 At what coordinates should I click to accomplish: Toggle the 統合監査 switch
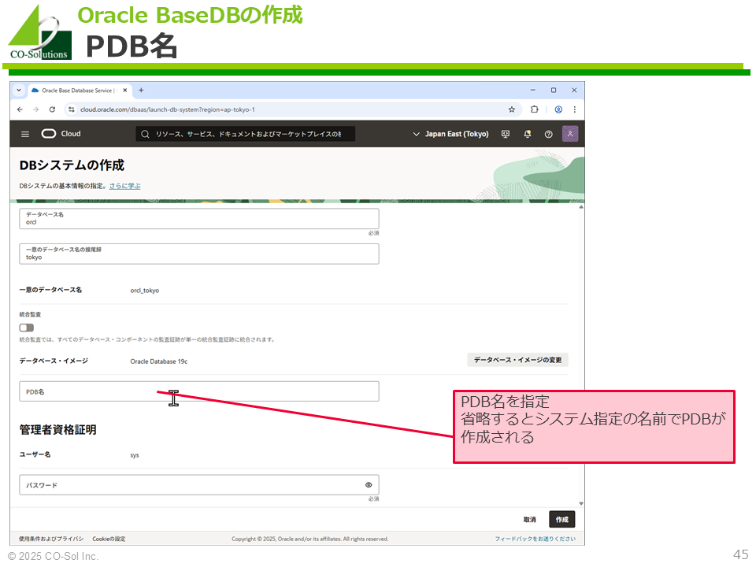point(27,328)
